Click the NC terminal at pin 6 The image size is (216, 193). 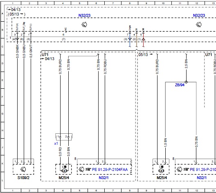pyautogui.click(x=66, y=30)
